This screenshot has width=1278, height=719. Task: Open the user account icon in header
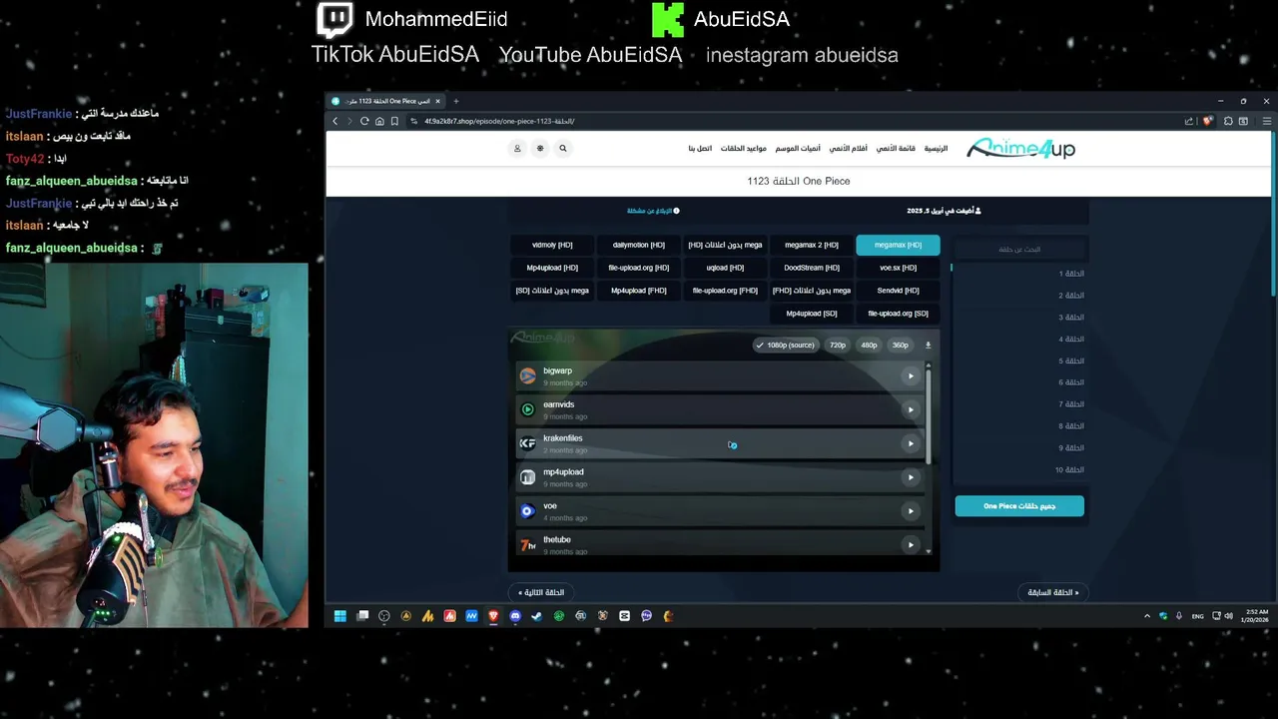(x=517, y=149)
